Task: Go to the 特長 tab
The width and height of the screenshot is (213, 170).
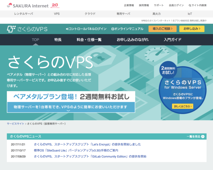Action: 58,40
